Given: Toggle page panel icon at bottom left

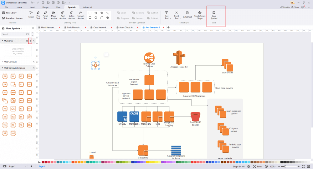Looking at the screenshot, I should [x=4, y=166].
